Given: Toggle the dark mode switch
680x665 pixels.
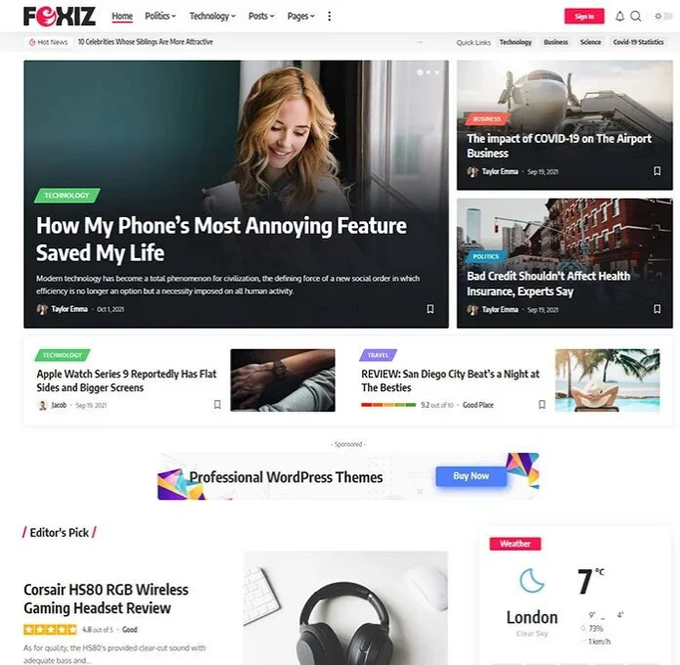Looking at the screenshot, I should (663, 17).
